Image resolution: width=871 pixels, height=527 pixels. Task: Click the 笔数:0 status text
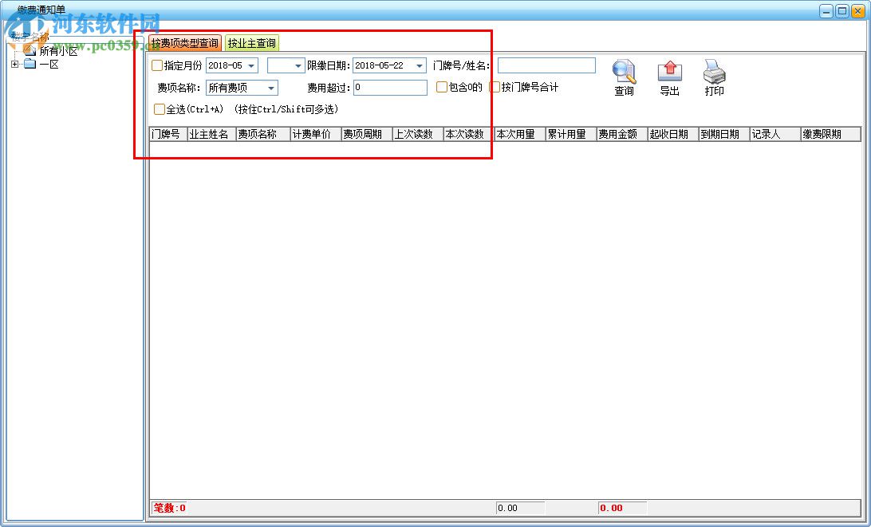(x=169, y=508)
